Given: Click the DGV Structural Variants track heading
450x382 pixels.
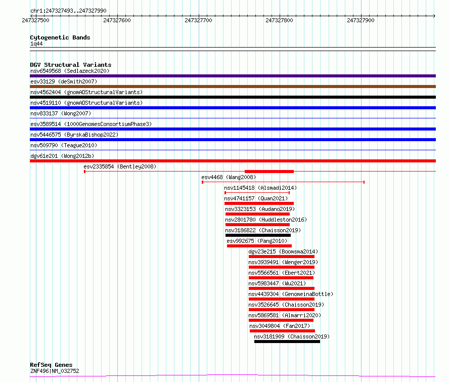Looking at the screenshot, I should click(70, 65).
